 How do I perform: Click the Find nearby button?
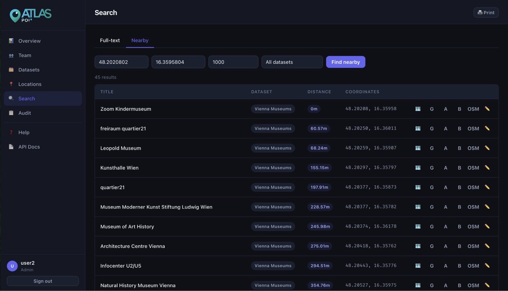click(x=346, y=62)
